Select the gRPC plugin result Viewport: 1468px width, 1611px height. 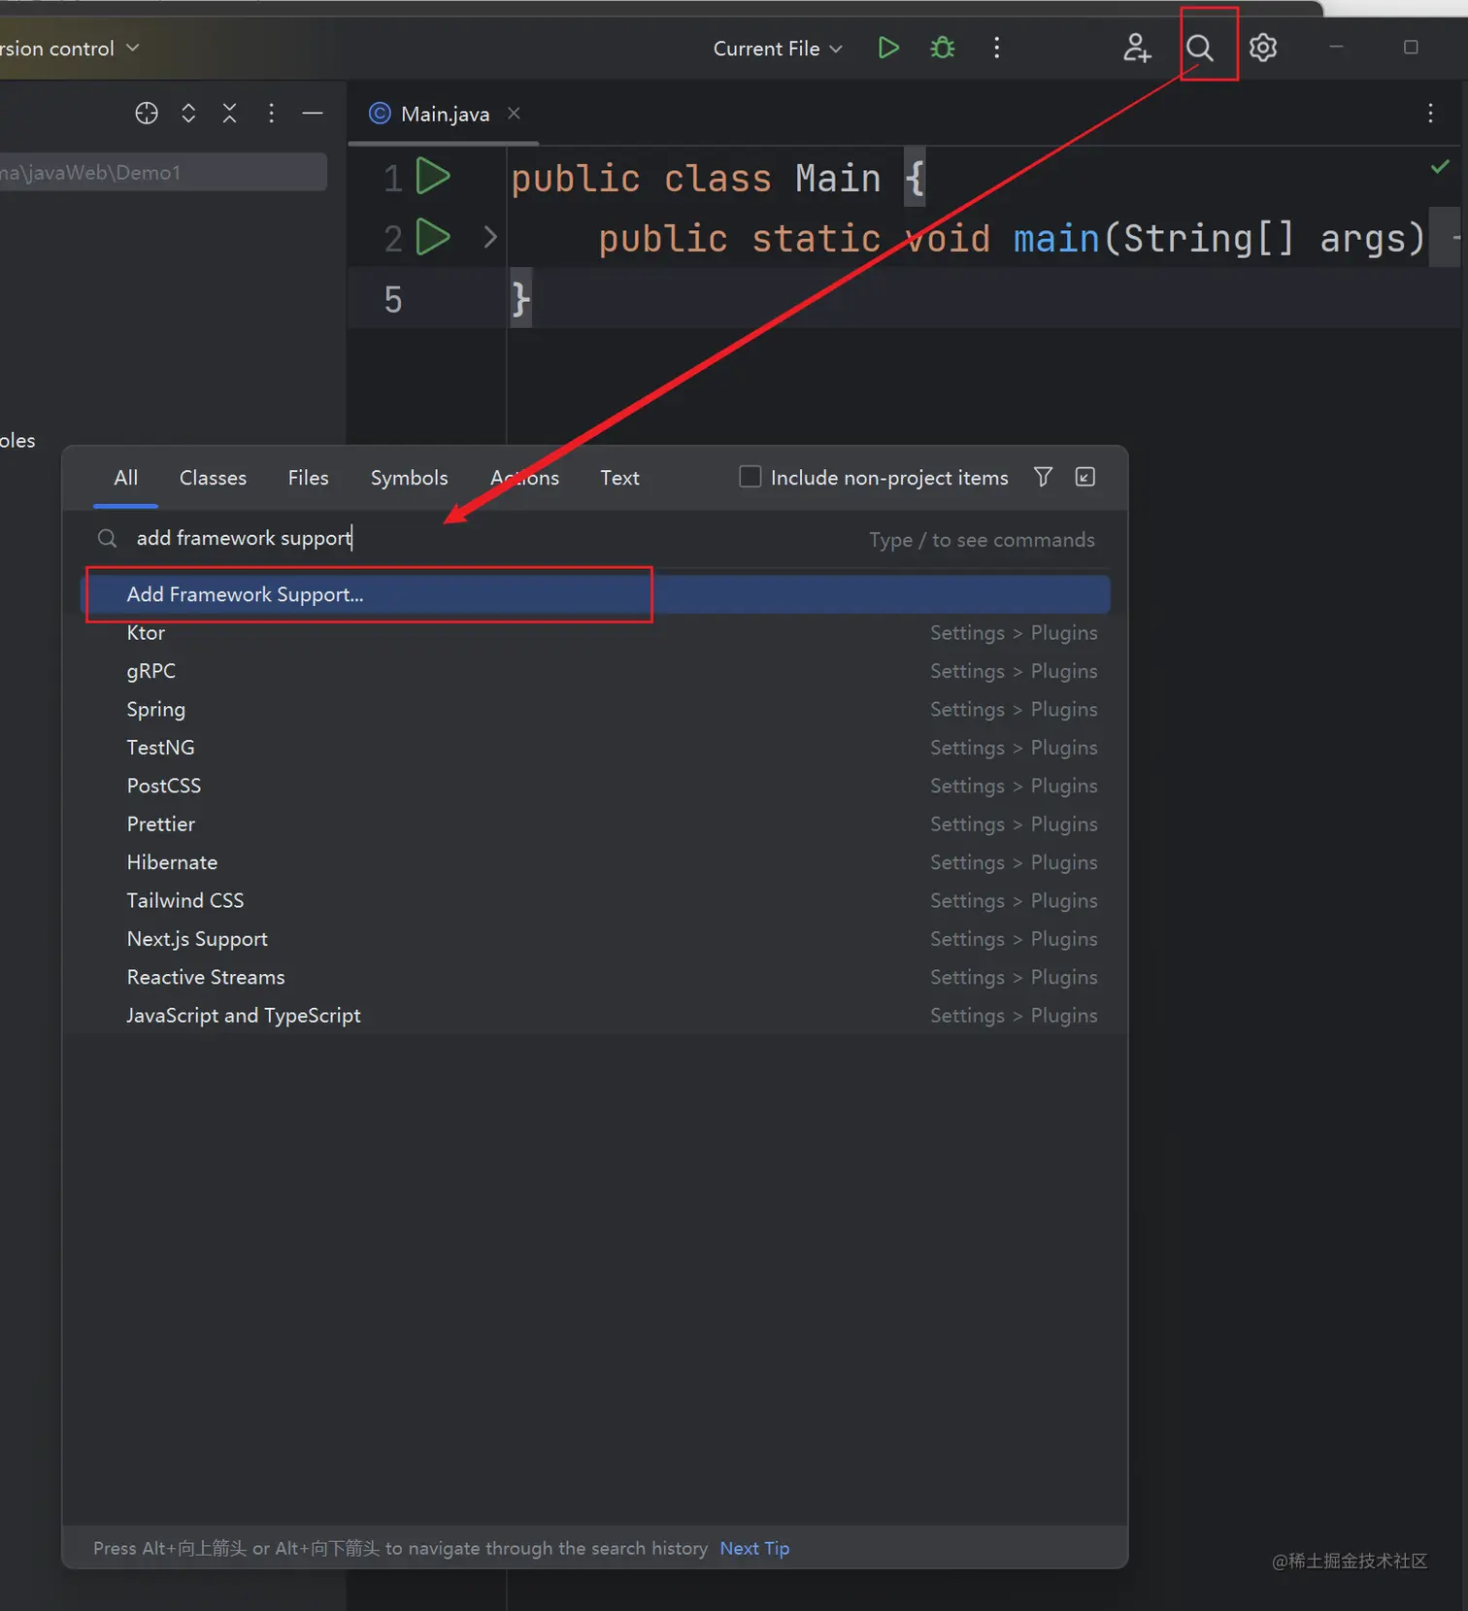pos(595,671)
